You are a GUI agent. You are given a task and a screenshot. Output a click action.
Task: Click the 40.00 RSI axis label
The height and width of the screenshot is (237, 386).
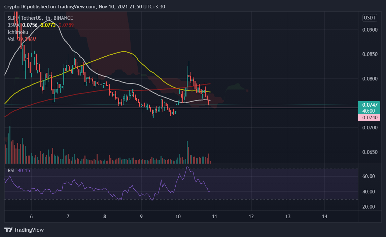pos(369,192)
